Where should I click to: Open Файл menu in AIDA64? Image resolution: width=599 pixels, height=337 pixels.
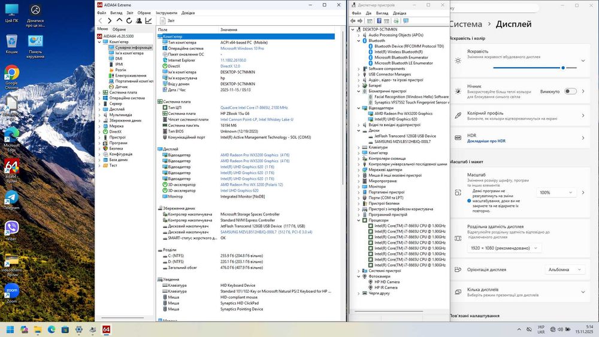(102, 13)
